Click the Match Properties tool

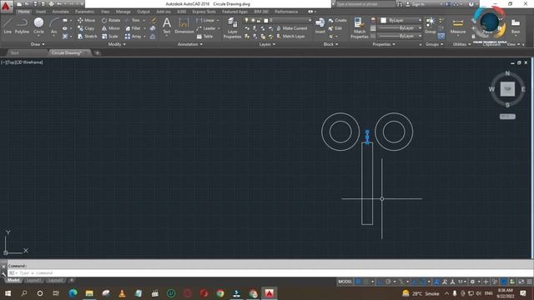(x=360, y=27)
